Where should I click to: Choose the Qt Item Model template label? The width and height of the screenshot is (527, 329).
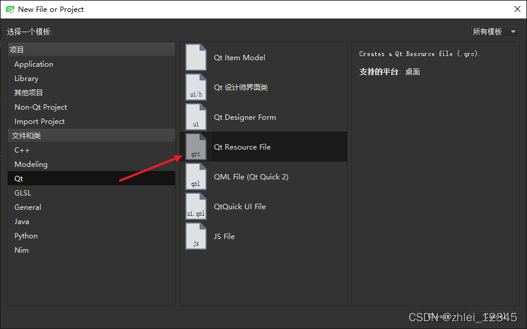(239, 58)
